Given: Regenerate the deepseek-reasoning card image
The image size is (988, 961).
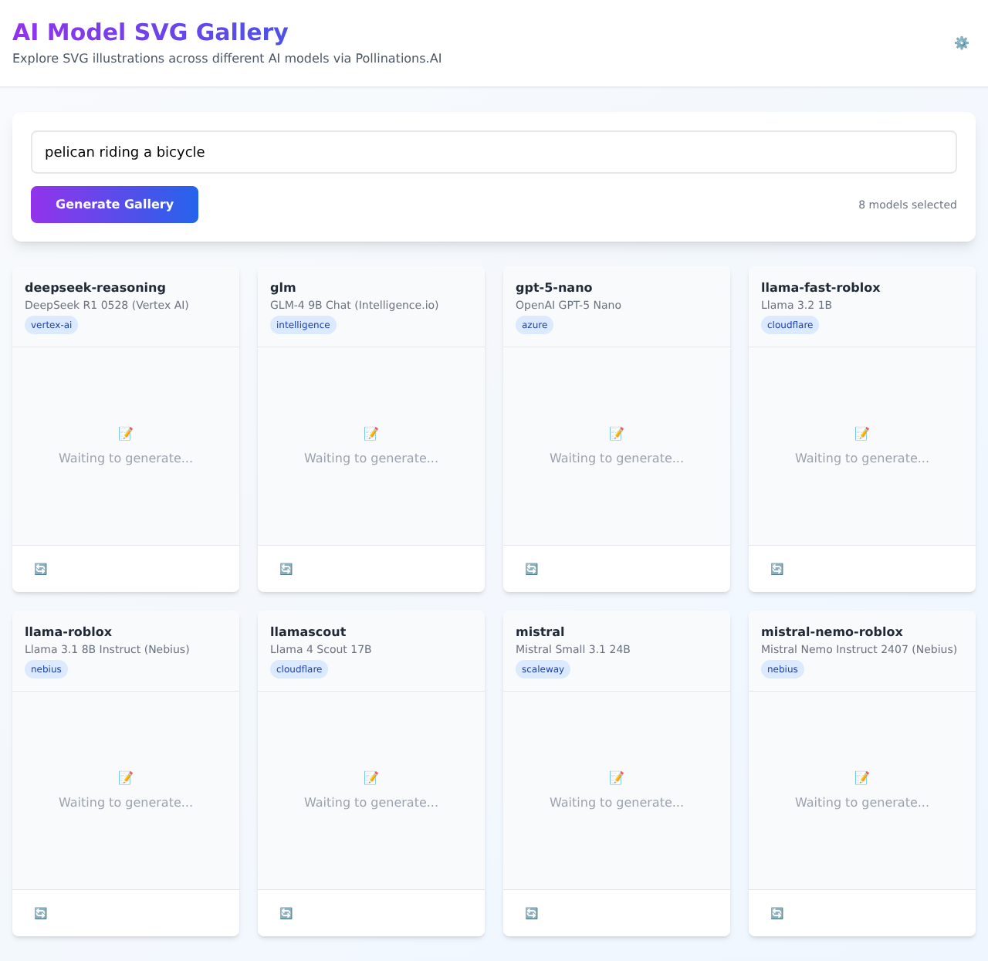Looking at the screenshot, I should click(41, 569).
